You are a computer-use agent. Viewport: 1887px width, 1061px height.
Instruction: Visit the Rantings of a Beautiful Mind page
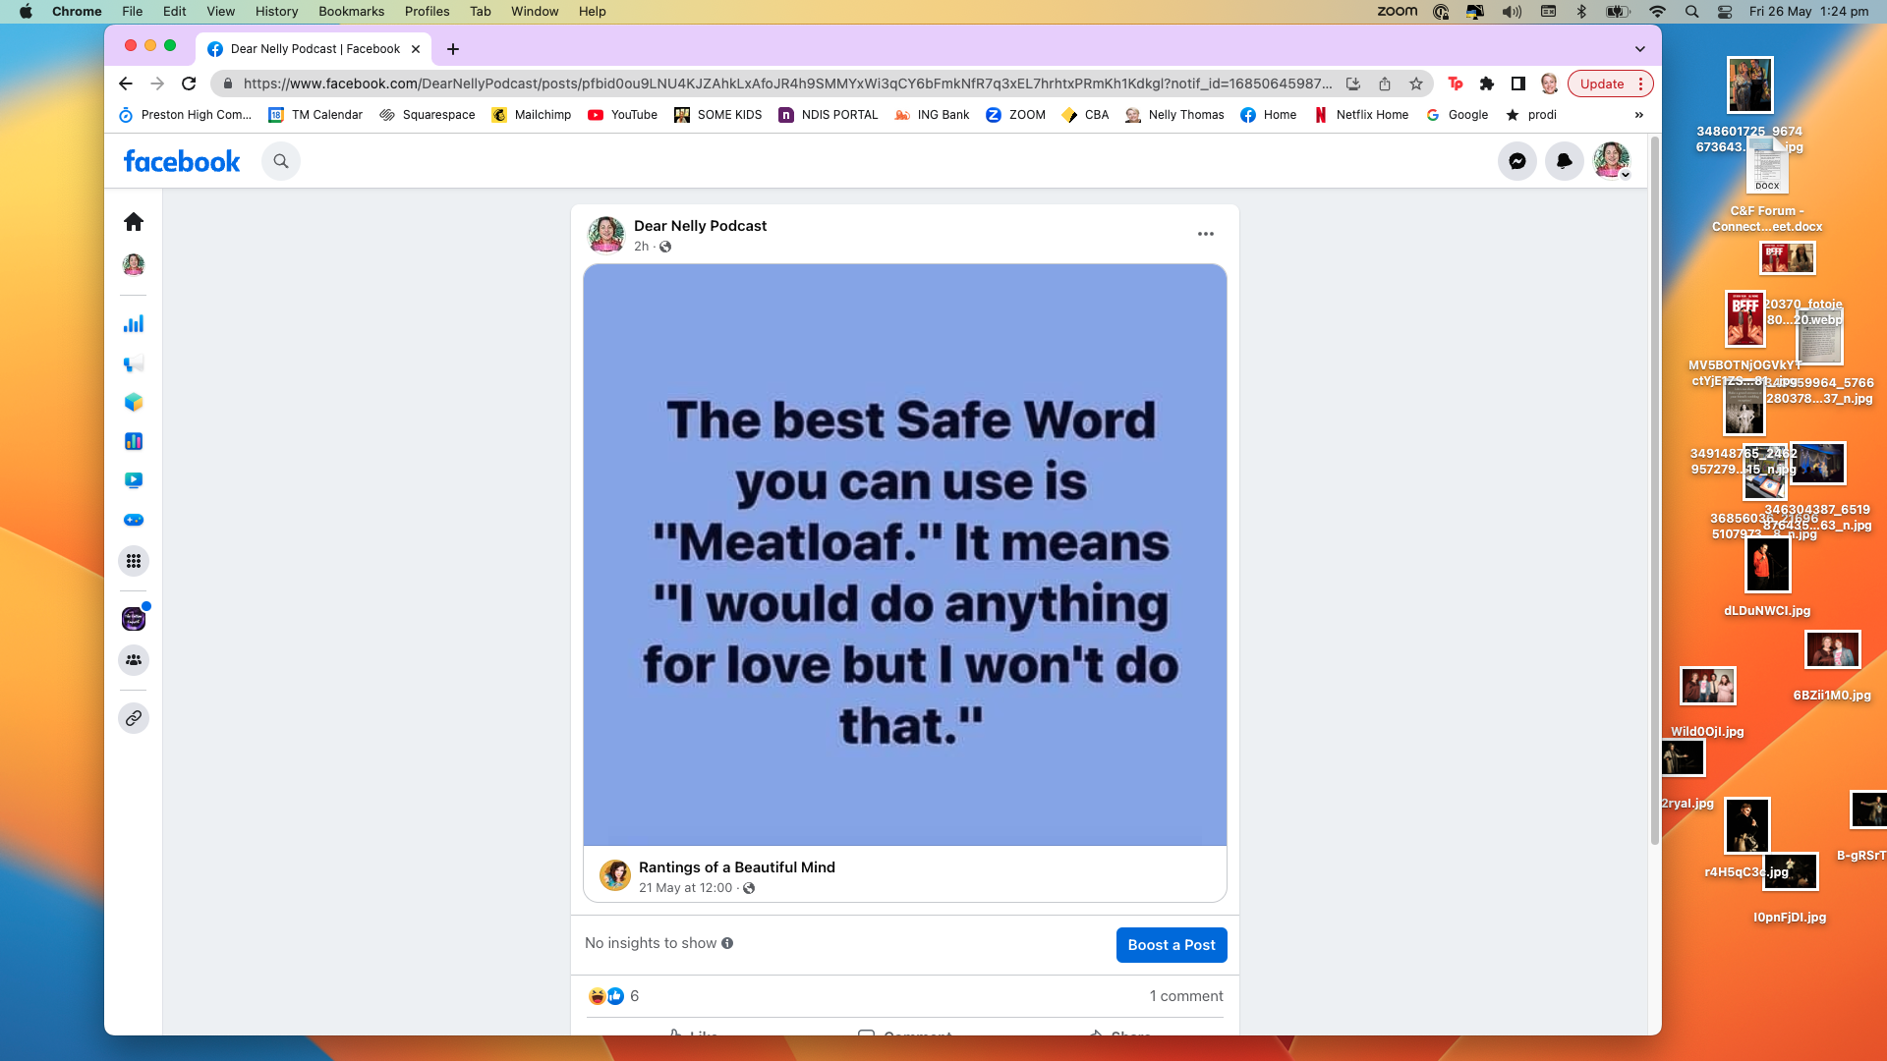pos(736,867)
